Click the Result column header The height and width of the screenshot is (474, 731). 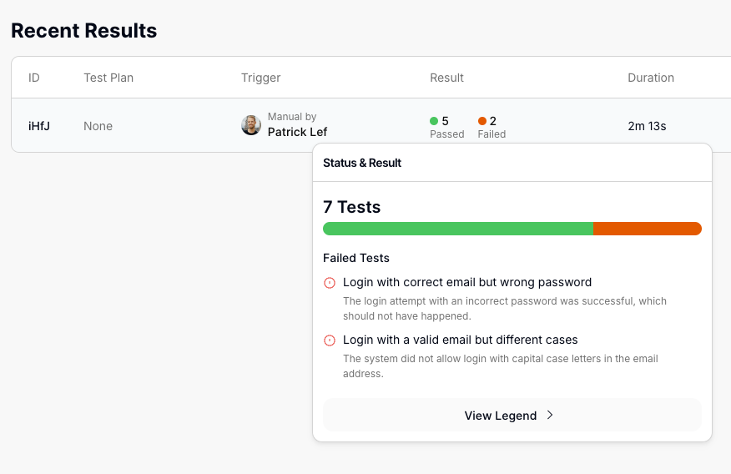click(x=446, y=78)
